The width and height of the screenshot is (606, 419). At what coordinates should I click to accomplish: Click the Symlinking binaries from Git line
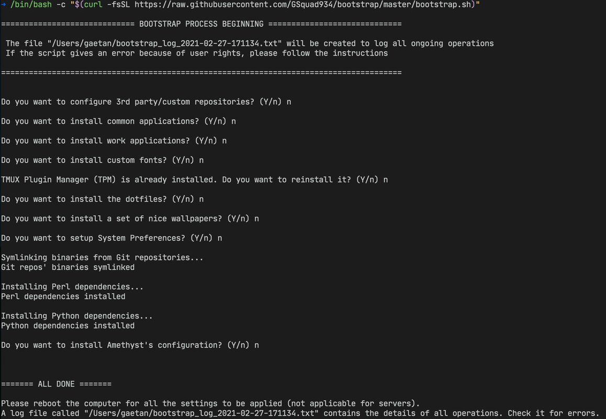pos(102,257)
